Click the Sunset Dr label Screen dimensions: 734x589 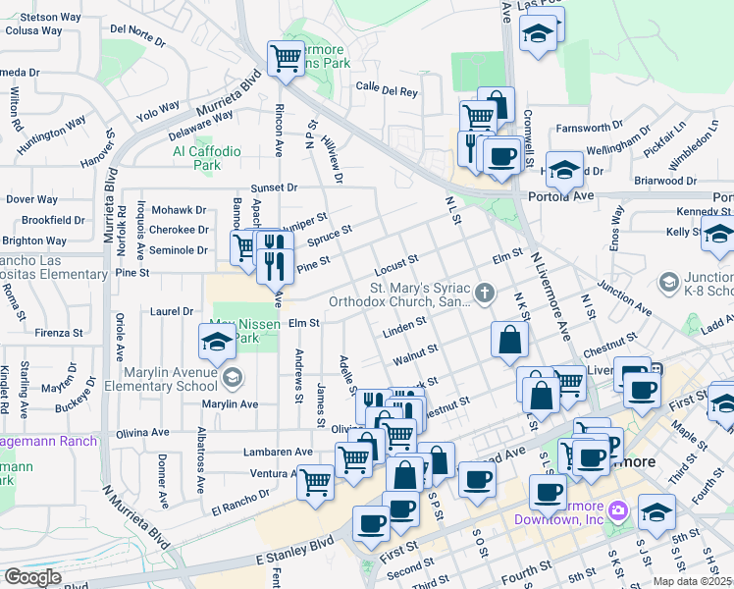pos(275,187)
